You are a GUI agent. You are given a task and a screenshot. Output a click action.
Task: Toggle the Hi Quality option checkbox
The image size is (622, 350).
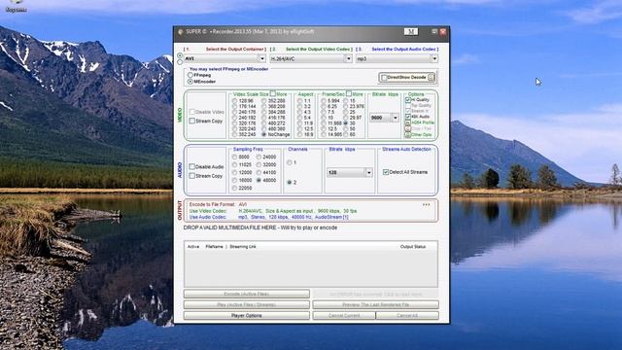[x=408, y=100]
